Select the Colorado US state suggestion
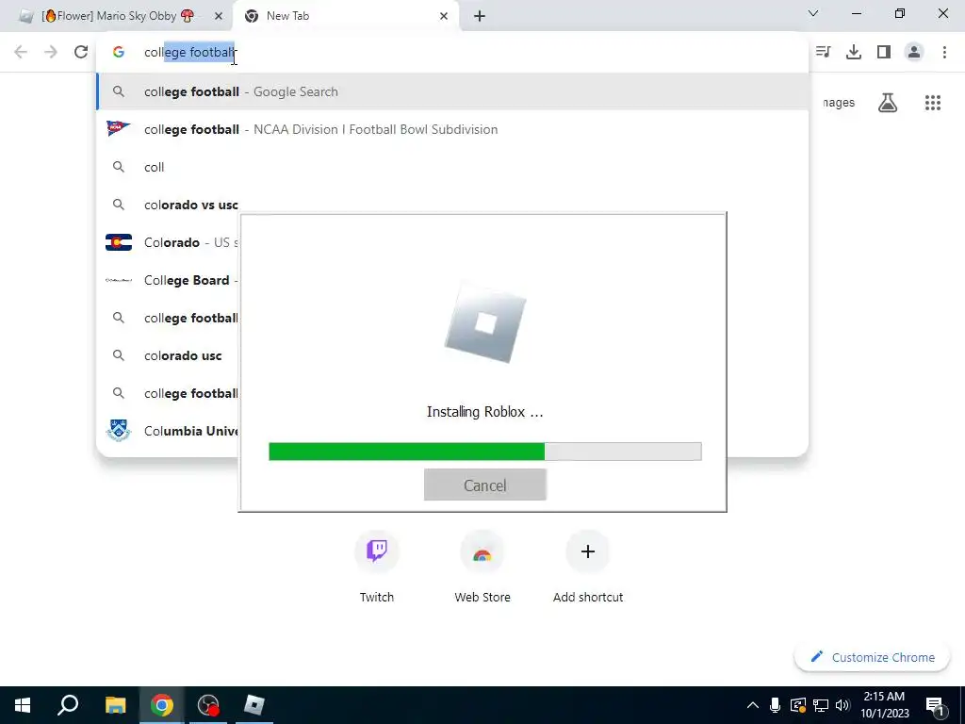Screen dimensions: 965x724 point(168,242)
